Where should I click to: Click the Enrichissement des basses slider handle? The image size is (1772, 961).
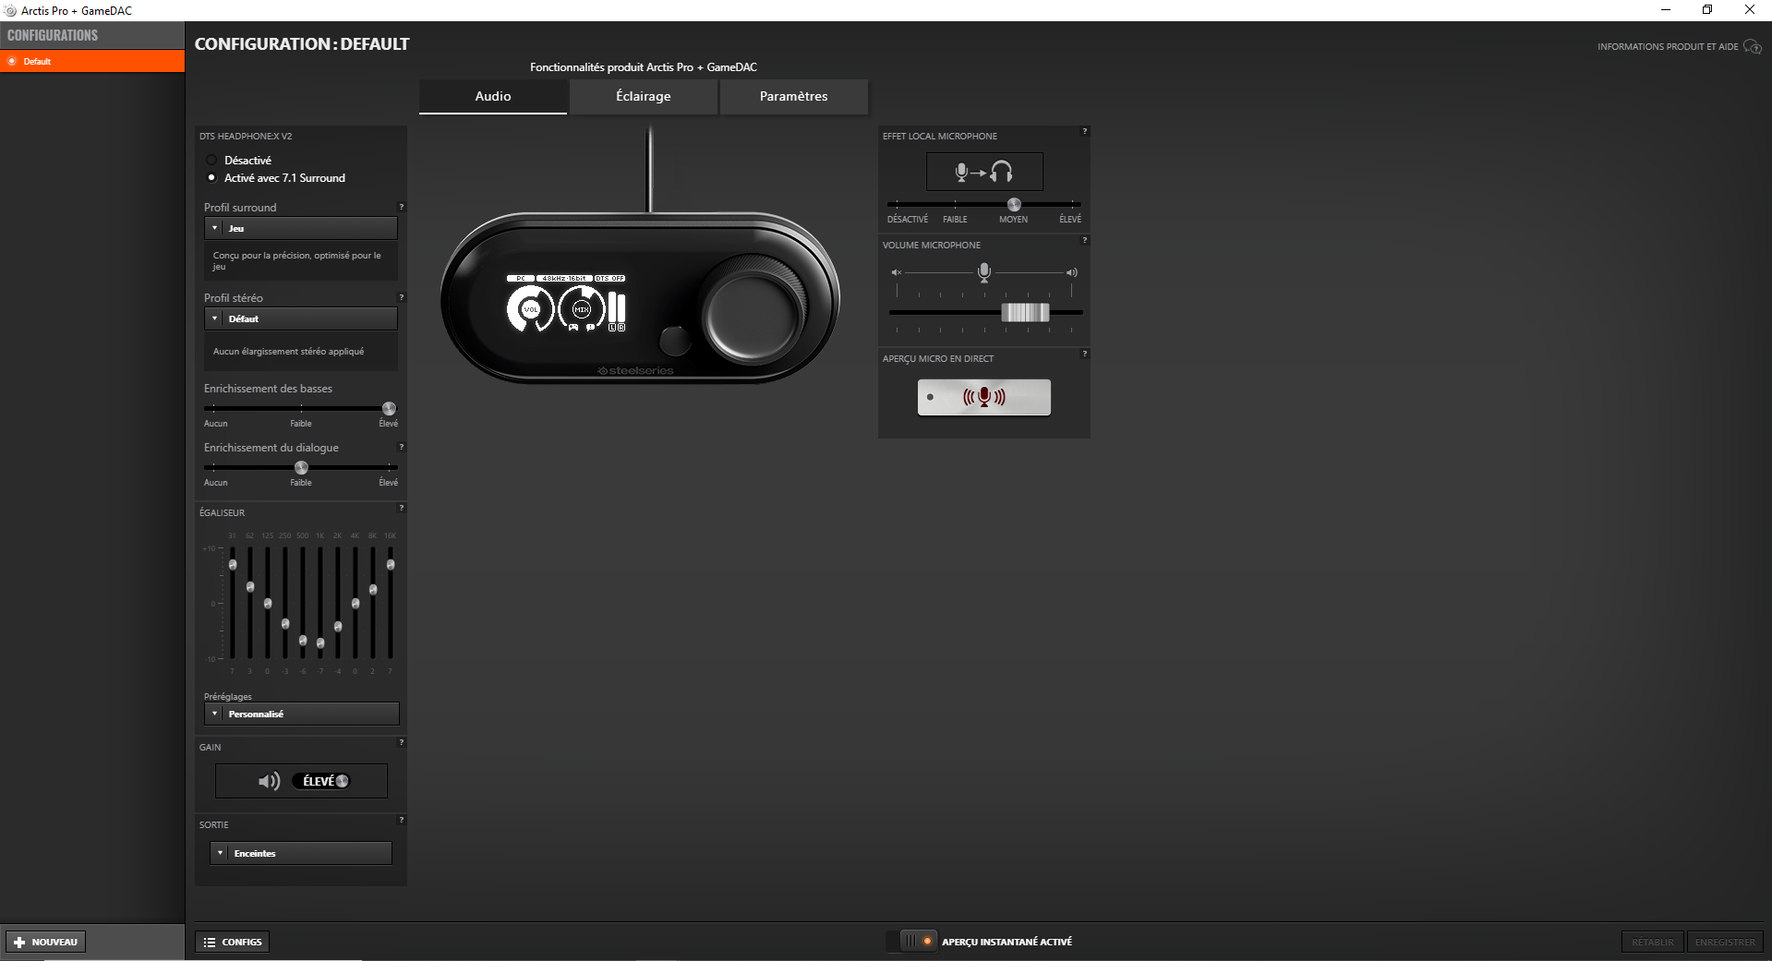(389, 408)
